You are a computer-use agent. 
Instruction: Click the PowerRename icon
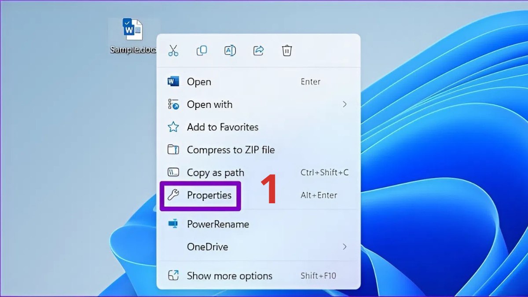[173, 224]
